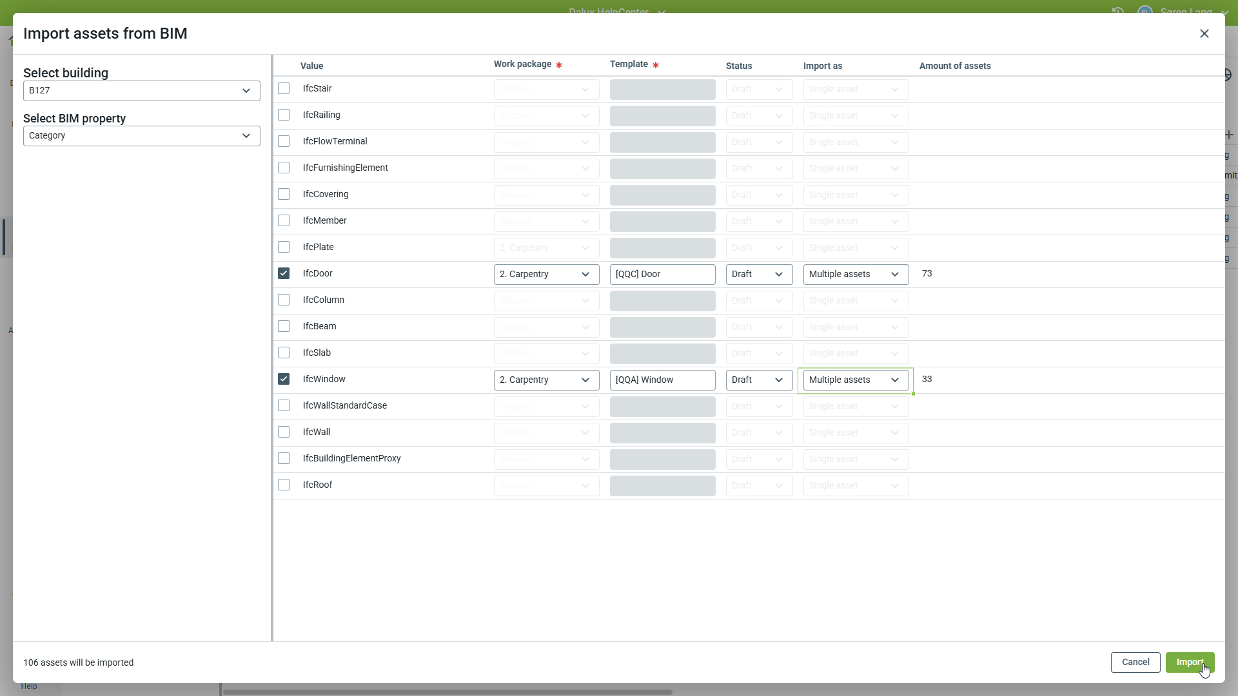Open the Select building B127 dropdown

click(142, 90)
